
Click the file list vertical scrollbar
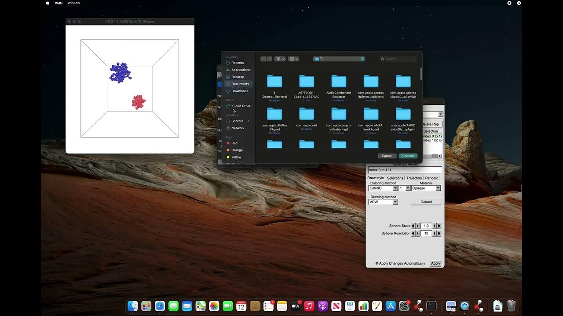[421, 74]
